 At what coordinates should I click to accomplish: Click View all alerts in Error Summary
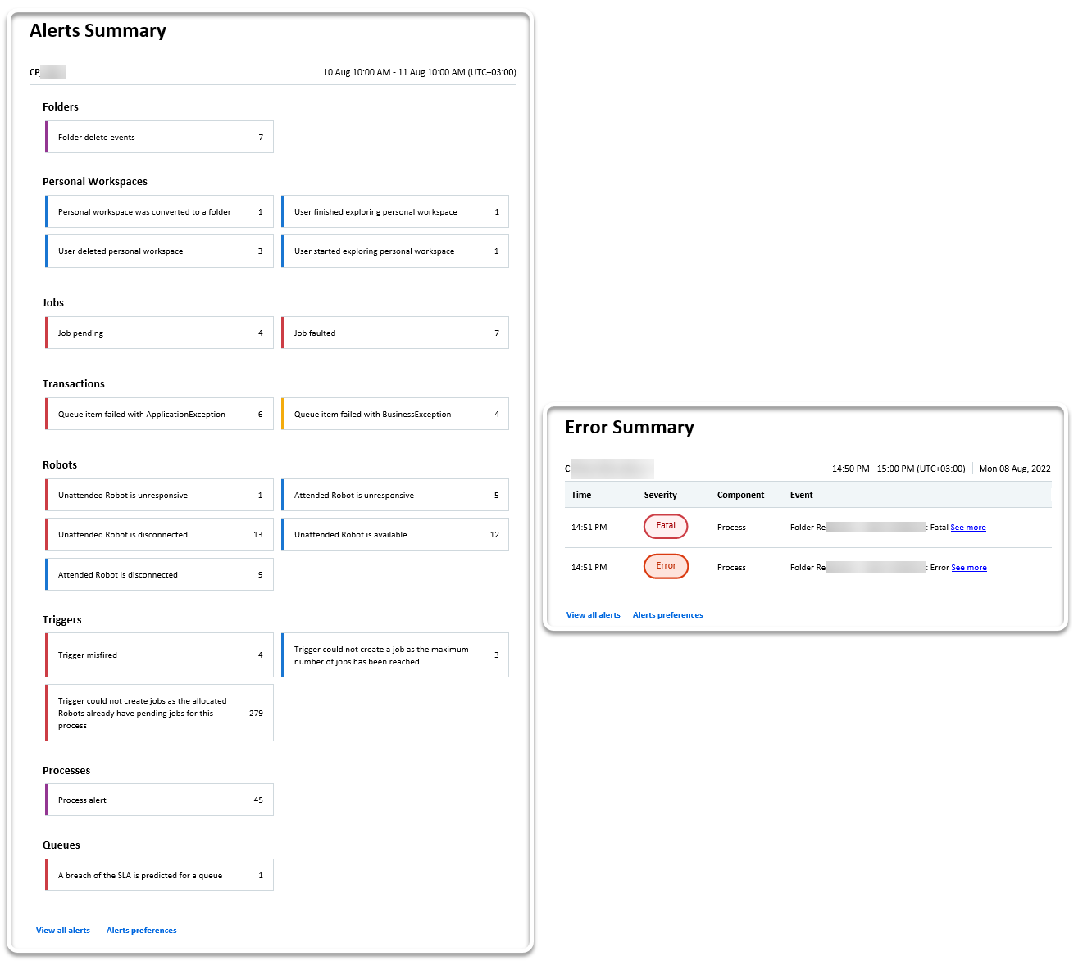pyautogui.click(x=593, y=615)
